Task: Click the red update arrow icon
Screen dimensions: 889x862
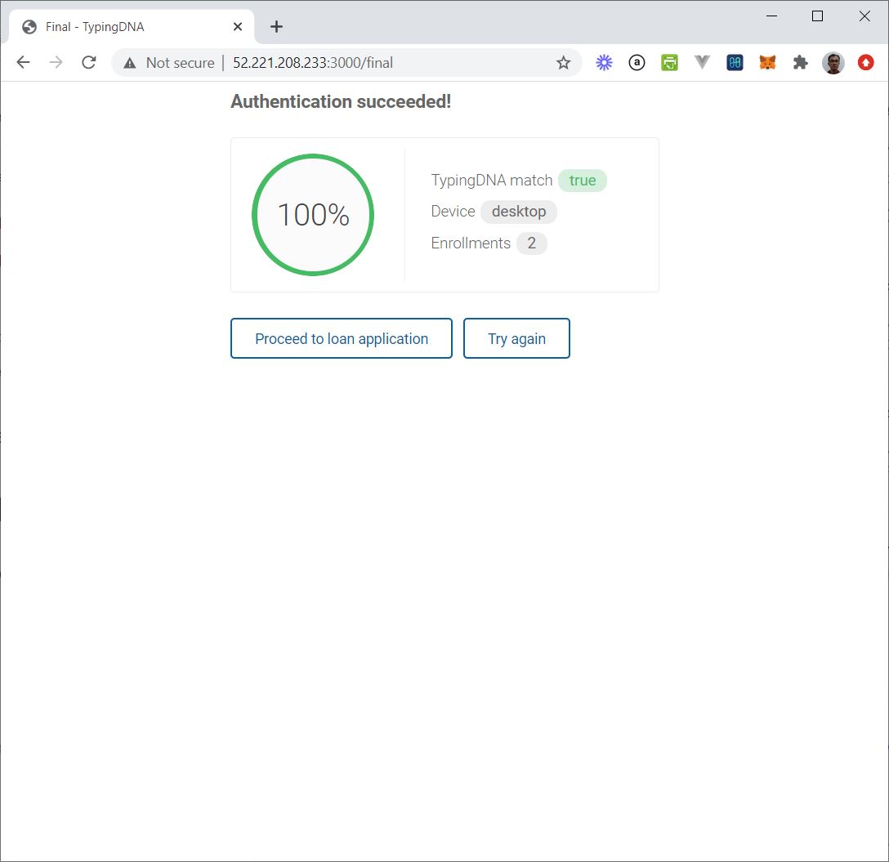Action: [865, 62]
